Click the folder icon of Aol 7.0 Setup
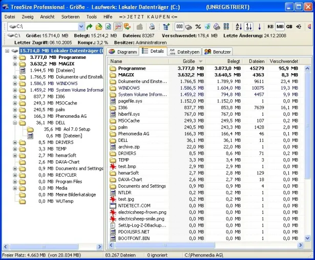Screen dimensions: 315x260 pyautogui.click(x=30, y=129)
